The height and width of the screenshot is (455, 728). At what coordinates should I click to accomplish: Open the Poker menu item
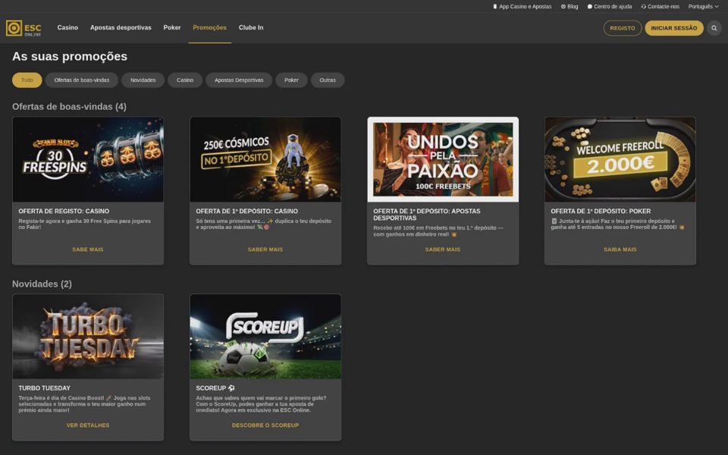pos(172,27)
